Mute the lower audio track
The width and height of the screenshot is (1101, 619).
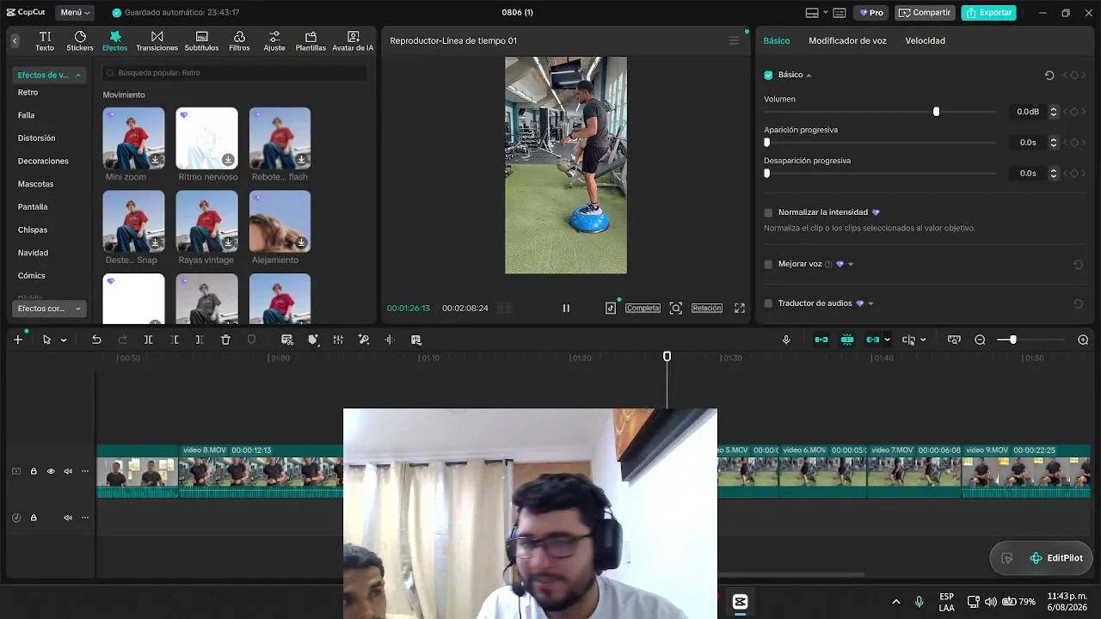point(68,518)
